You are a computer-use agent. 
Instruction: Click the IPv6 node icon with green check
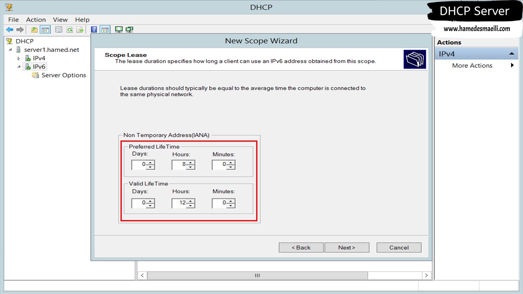(x=27, y=67)
